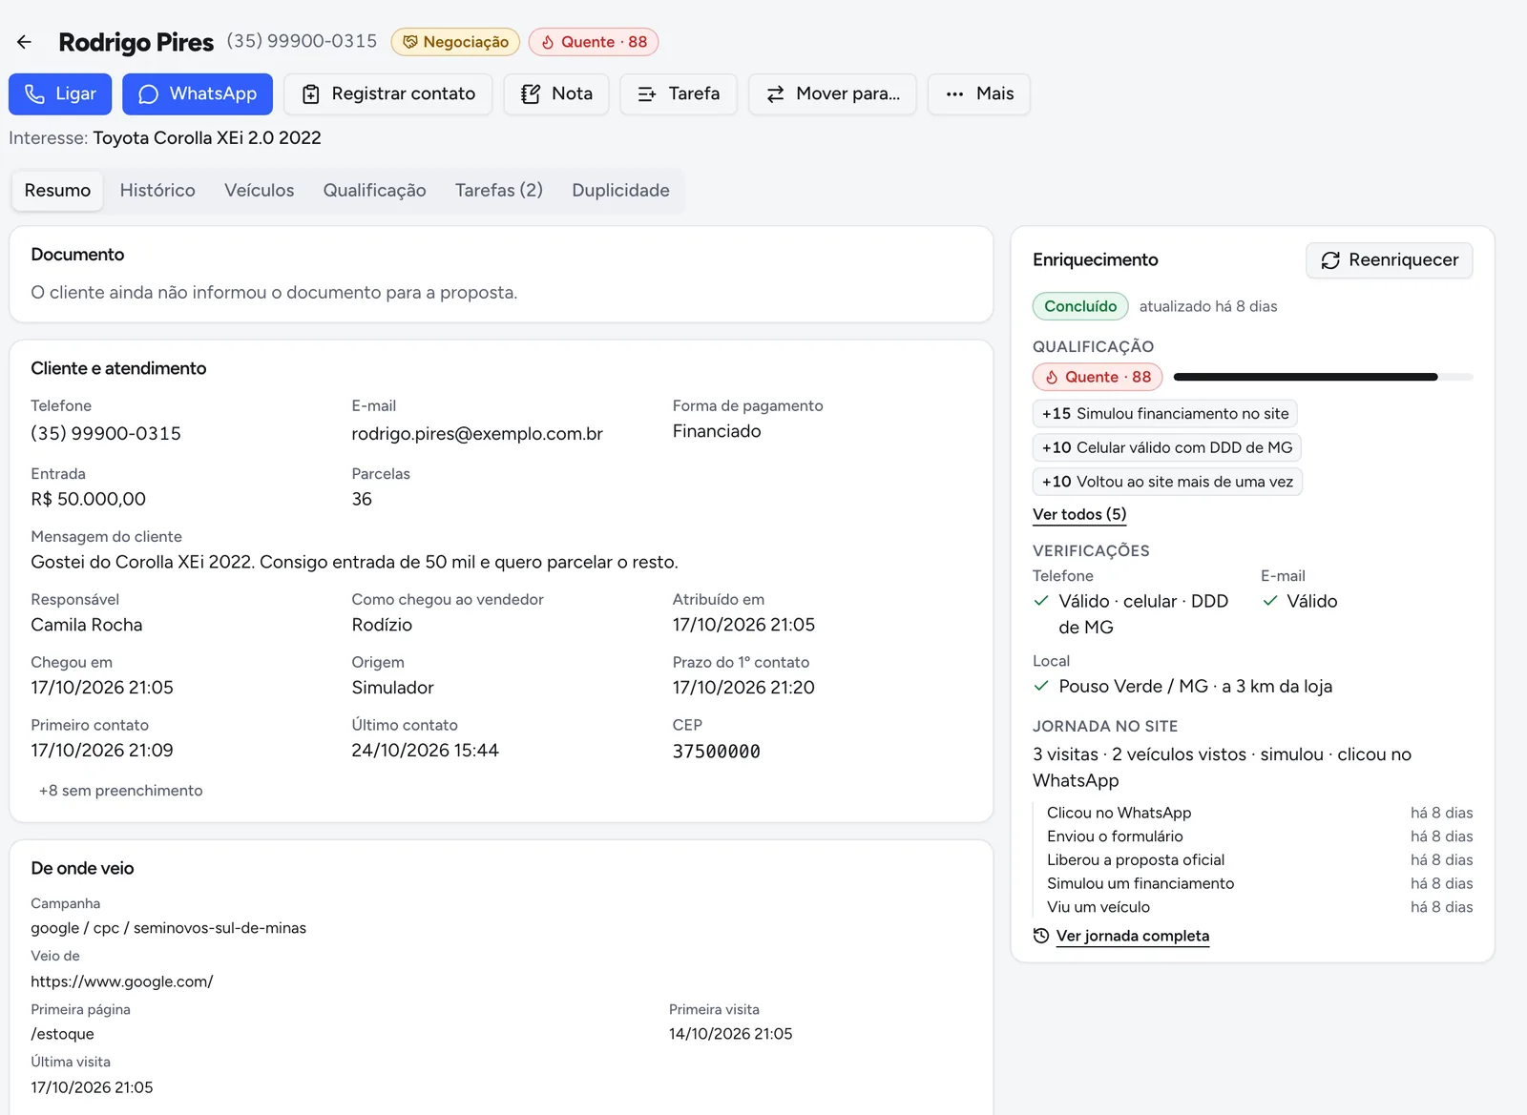Expand the +8 sem preenchimento fields
1527x1115 pixels.
pos(121,791)
